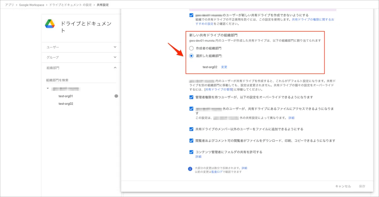Collapse the root organization tree triangle
The image size is (379, 197).
click(48, 89)
